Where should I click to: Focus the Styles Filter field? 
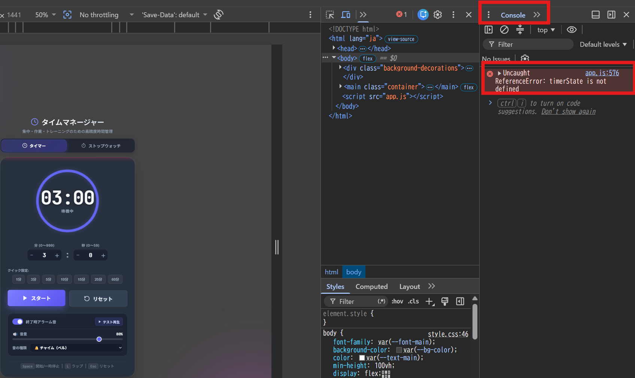(x=356, y=302)
